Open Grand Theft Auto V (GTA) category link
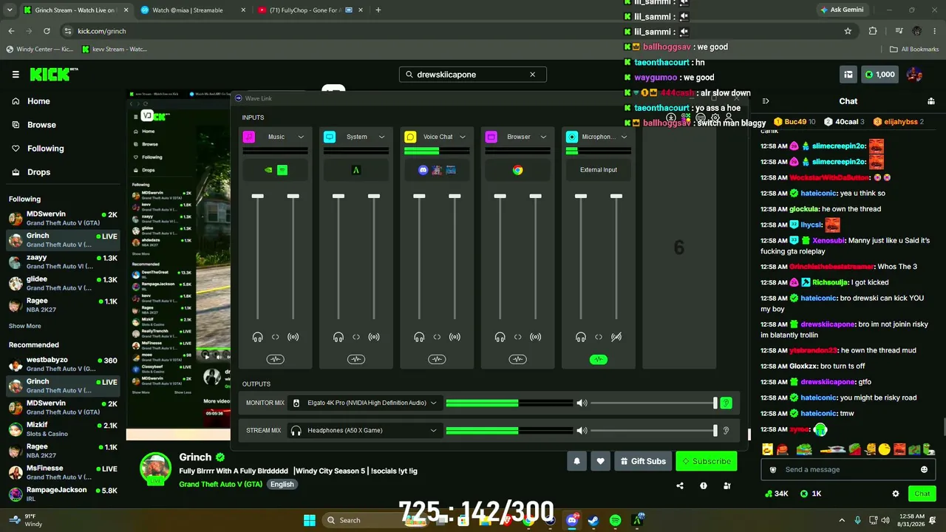This screenshot has width=946, height=532. [221, 484]
